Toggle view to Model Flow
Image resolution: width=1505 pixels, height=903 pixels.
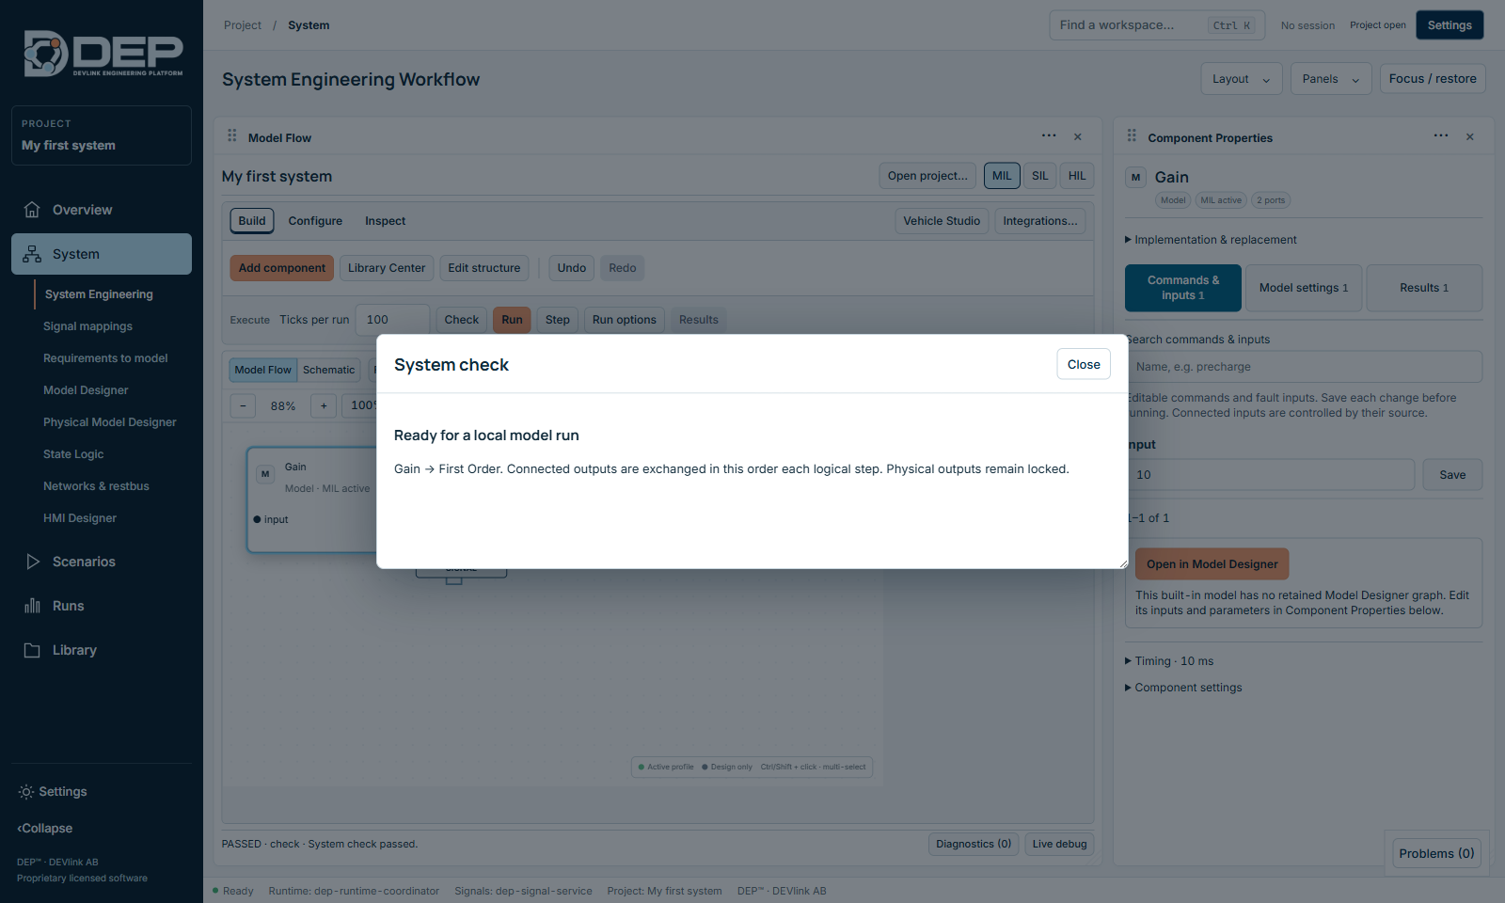263,370
